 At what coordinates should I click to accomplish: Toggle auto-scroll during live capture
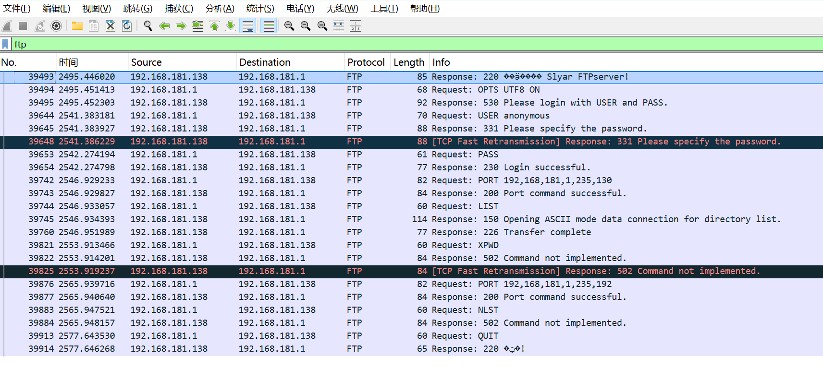(248, 26)
